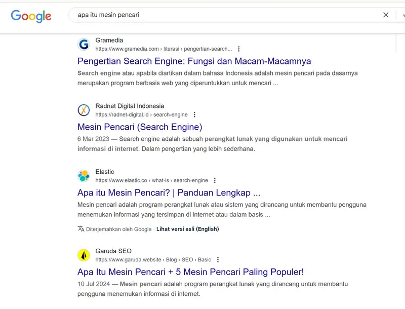Click the Garuda SEO site name
The width and height of the screenshot is (405, 309).
click(113, 251)
